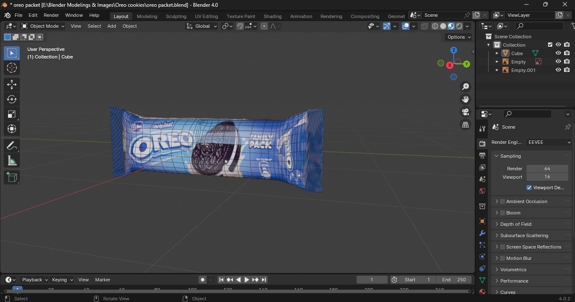Open the Render properties tab
Viewport: 575px width, 302px height.
482,144
